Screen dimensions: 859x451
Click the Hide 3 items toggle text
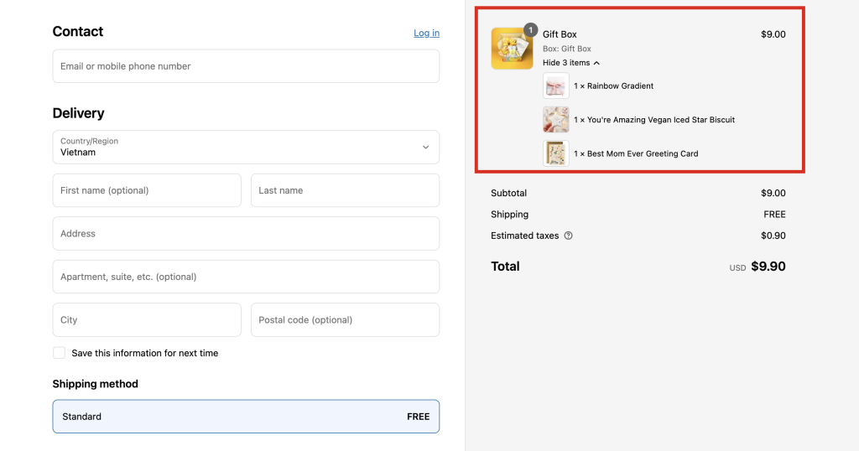[x=566, y=63]
